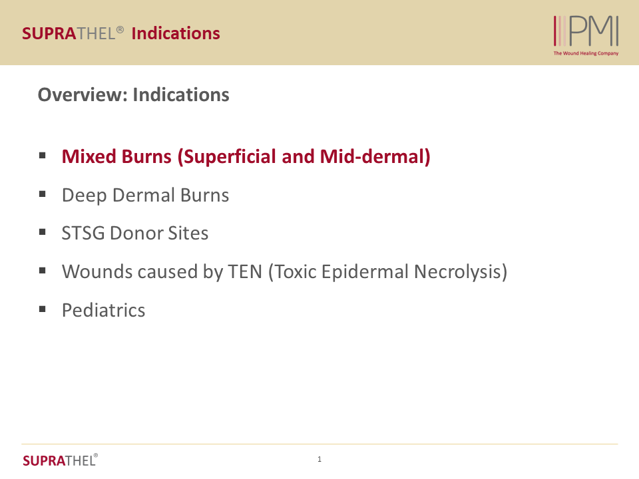
Task: Click the slide page number 1
Action: [x=319, y=459]
